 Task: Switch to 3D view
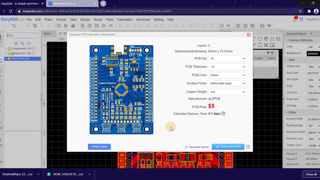(111, 26)
